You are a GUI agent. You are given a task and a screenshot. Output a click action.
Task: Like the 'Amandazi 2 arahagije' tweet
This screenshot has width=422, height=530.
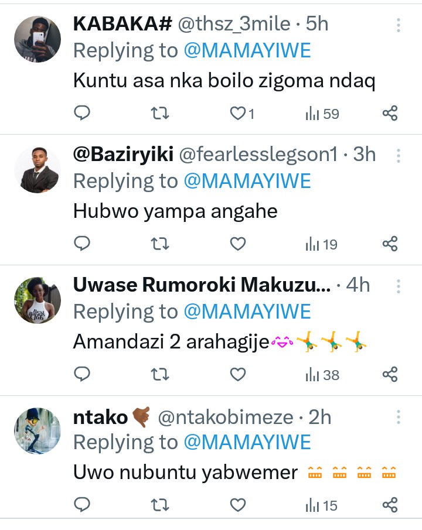click(237, 374)
